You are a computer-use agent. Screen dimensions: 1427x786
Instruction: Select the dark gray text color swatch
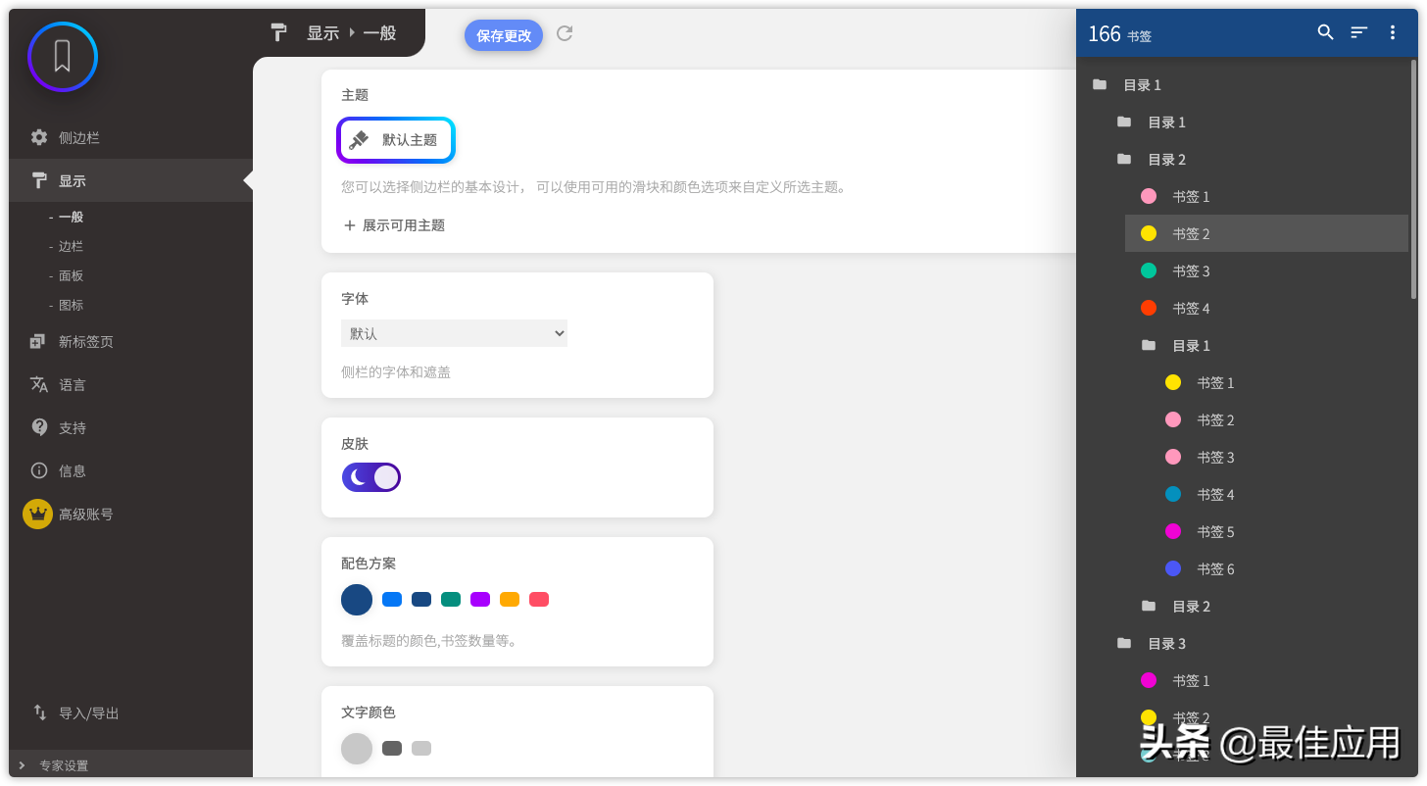[392, 748]
